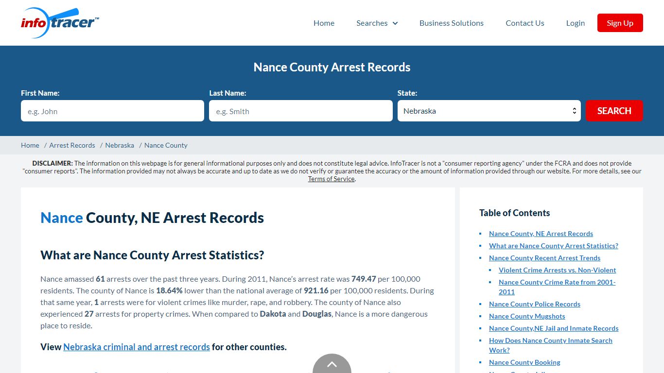Open the Terms of Service link
Viewport: 664px width, 373px height.
pyautogui.click(x=331, y=179)
